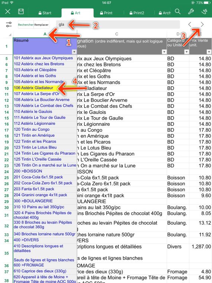Select cell '400 >DIVERS'

(x=45, y=240)
